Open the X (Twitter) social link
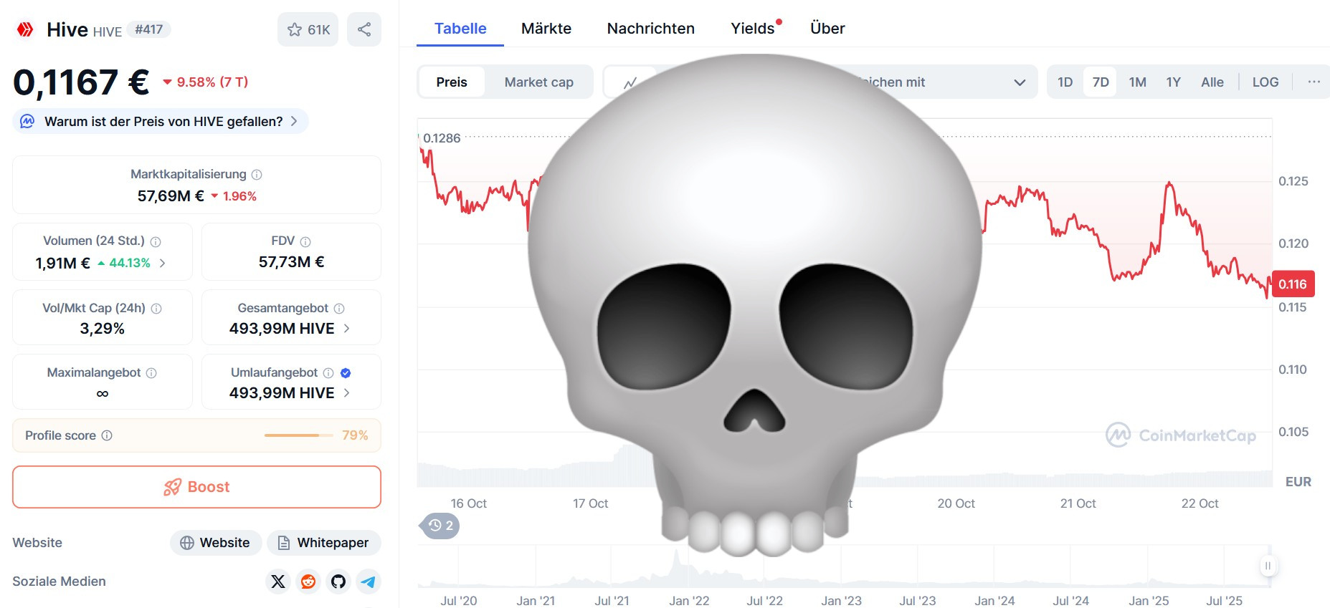The image size is (1330, 608). pyautogui.click(x=278, y=582)
